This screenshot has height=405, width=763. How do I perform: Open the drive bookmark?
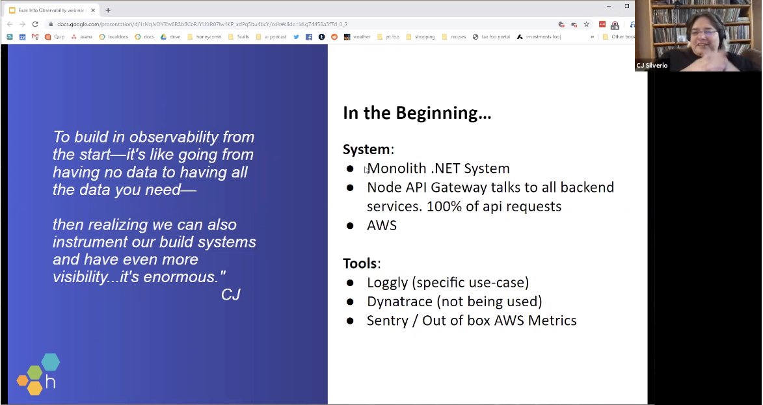point(170,36)
